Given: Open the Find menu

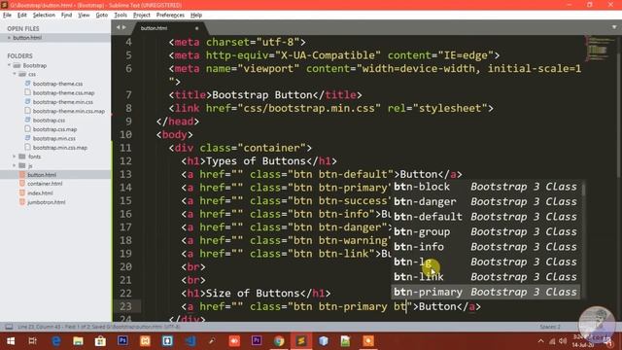Looking at the screenshot, I should click(66, 16).
